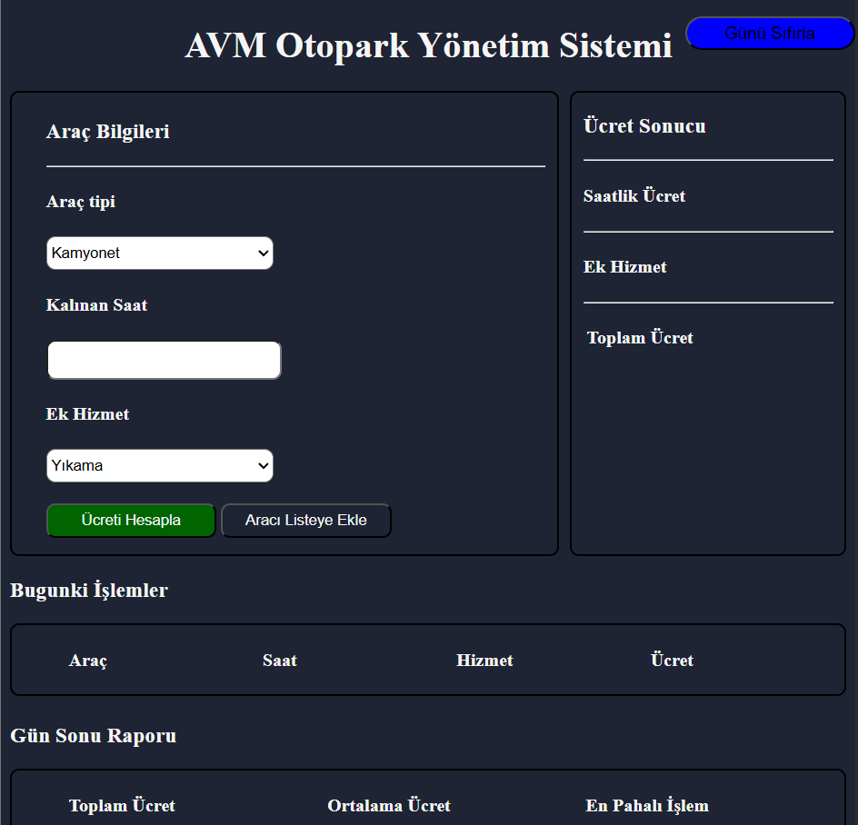Click the Saatlik Ücret label in results

click(x=634, y=196)
